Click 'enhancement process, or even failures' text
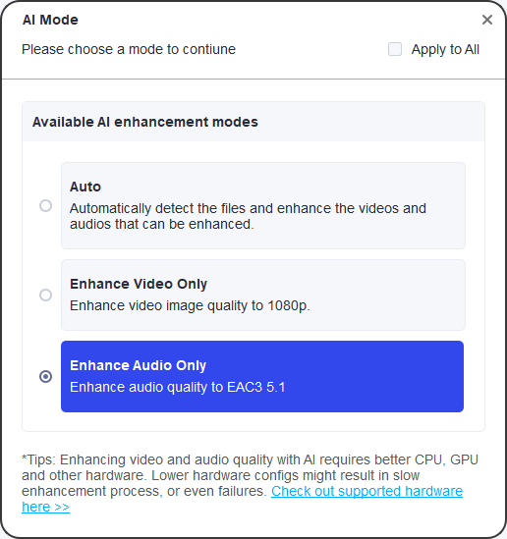Screen dimensions: 507x539 [x=144, y=491]
